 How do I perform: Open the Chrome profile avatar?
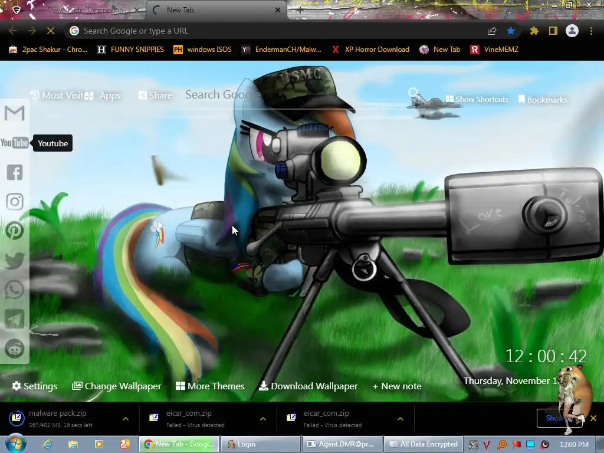pyautogui.click(x=572, y=31)
